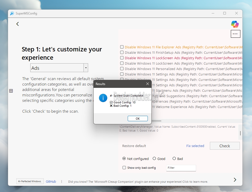The image size is (252, 192).
Task: Open the GitHub link
Action: [51, 182]
